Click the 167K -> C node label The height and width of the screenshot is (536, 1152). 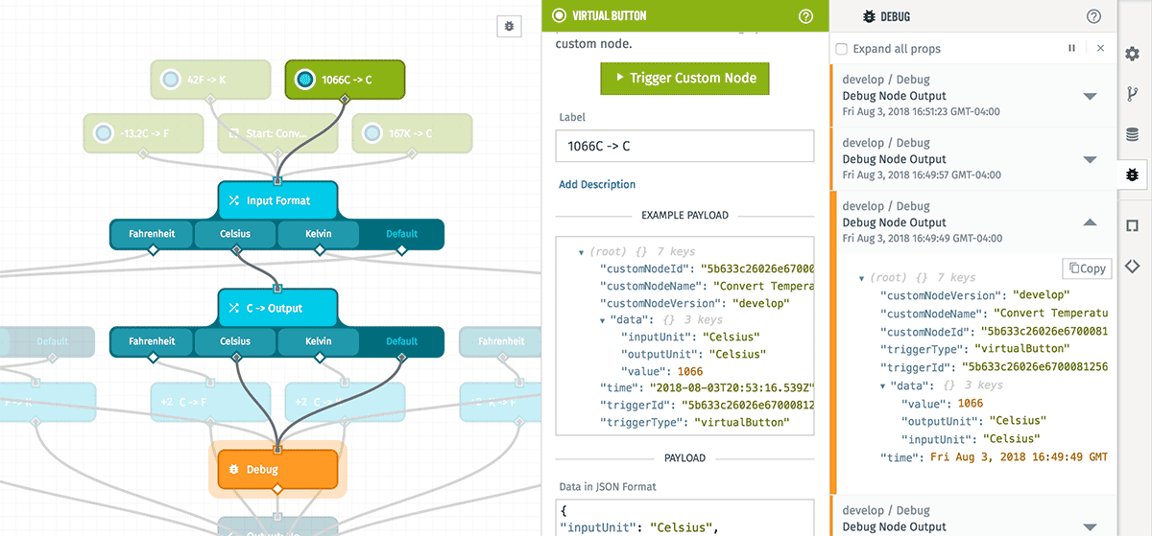[x=410, y=134]
